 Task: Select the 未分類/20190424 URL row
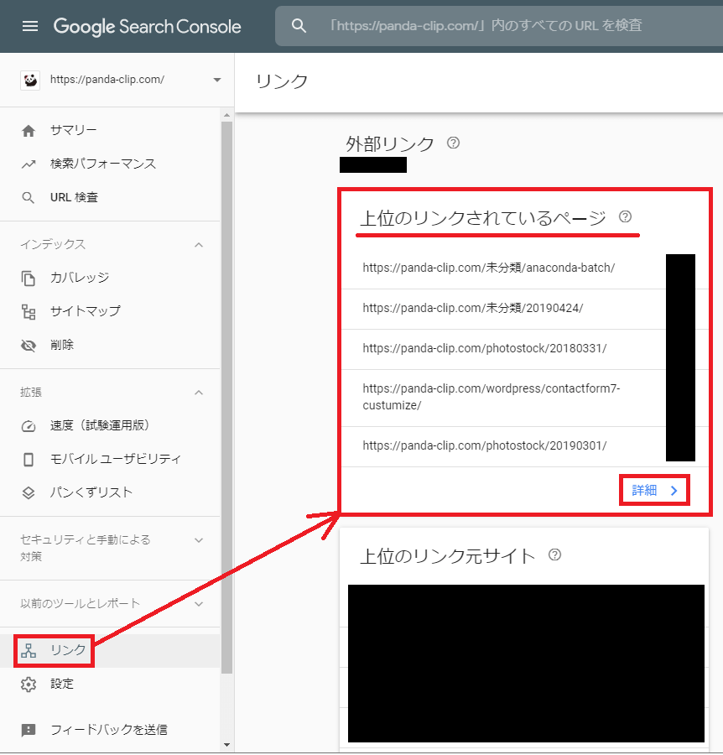525,309
